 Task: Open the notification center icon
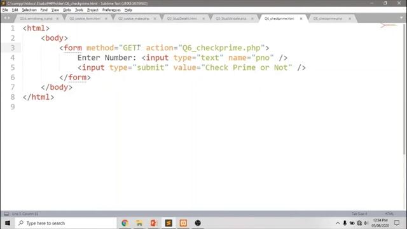(x=397, y=223)
